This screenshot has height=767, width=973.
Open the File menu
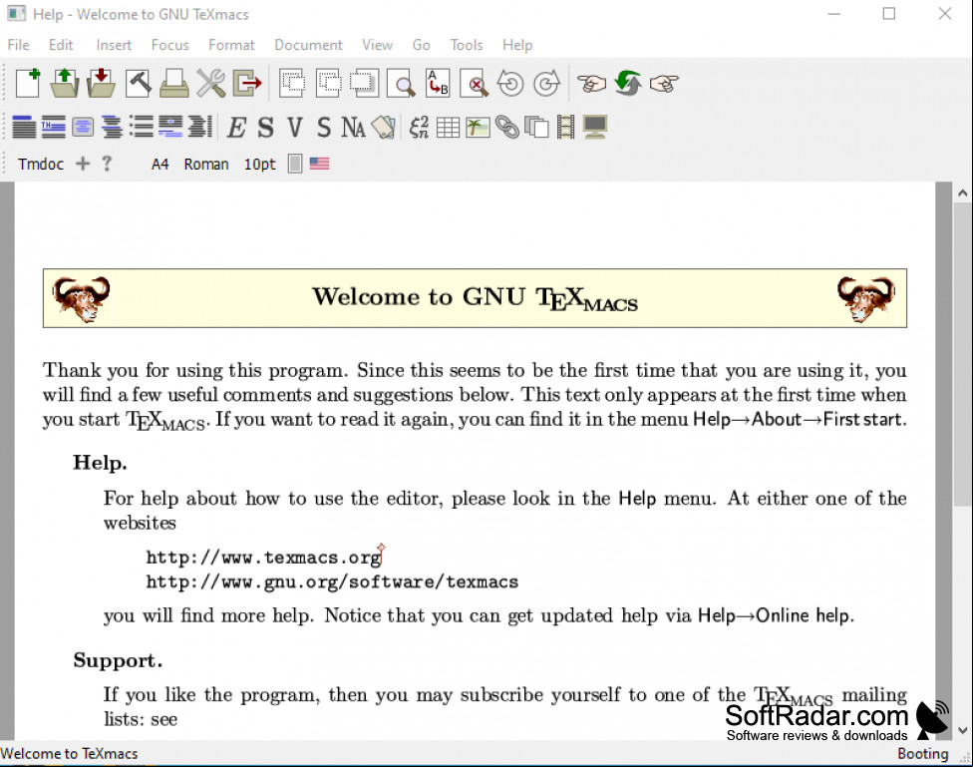pyautogui.click(x=19, y=45)
